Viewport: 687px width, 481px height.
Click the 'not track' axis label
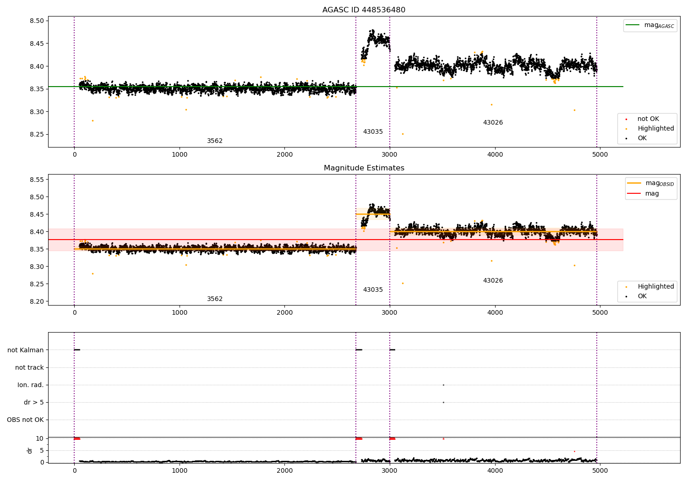point(29,367)
